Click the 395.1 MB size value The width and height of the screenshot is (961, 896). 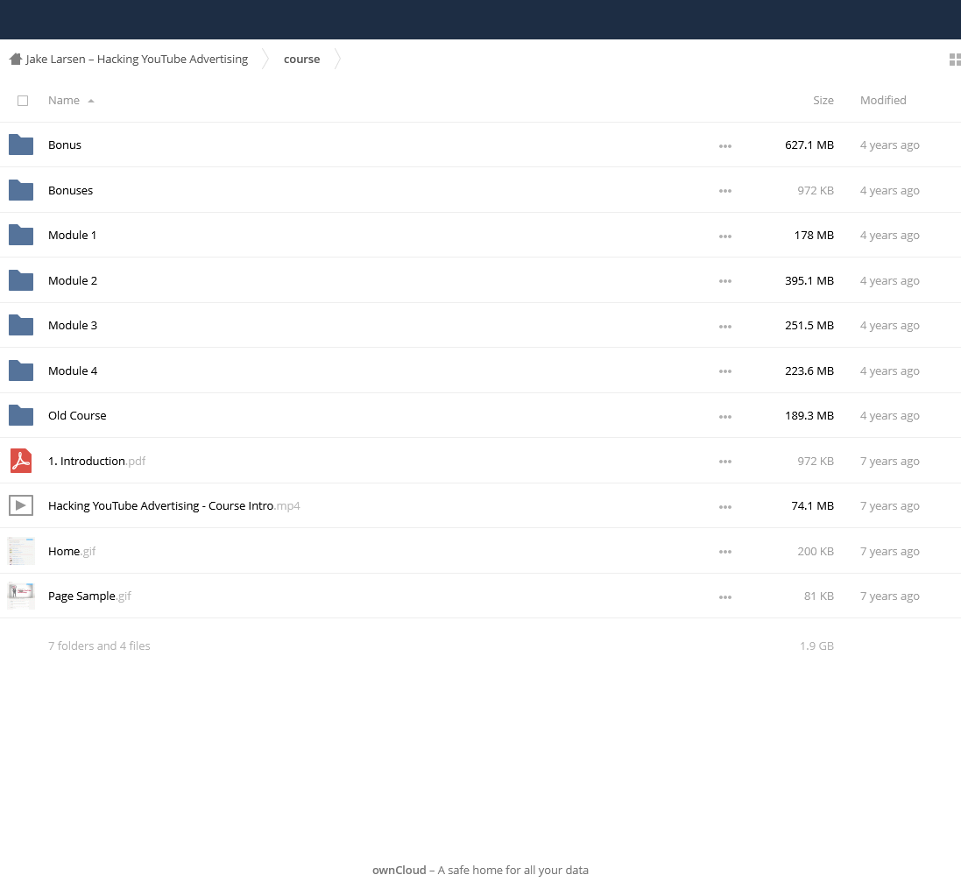click(809, 280)
